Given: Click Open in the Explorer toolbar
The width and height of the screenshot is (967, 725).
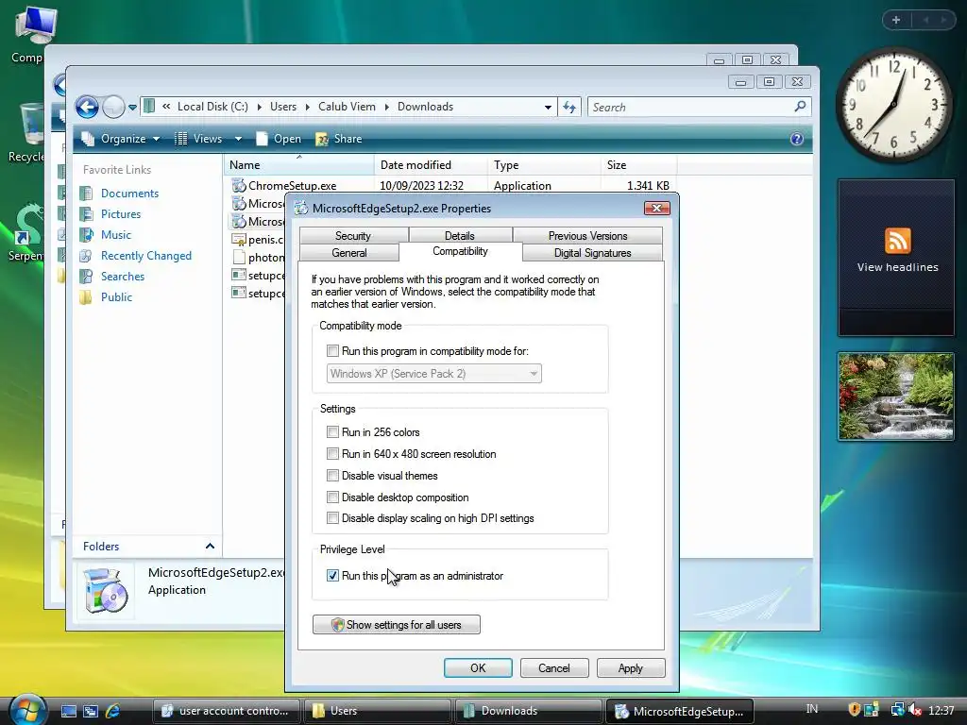Looking at the screenshot, I should (279, 139).
